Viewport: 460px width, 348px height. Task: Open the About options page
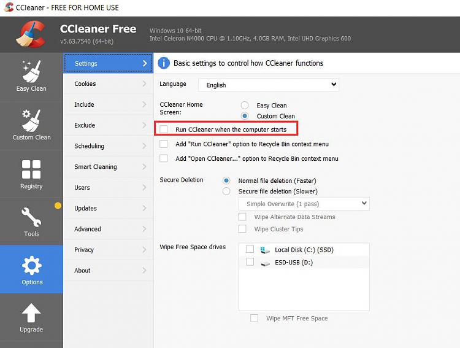coord(108,270)
